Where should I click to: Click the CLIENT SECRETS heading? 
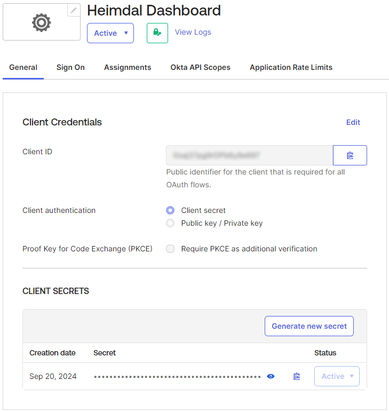click(x=55, y=291)
